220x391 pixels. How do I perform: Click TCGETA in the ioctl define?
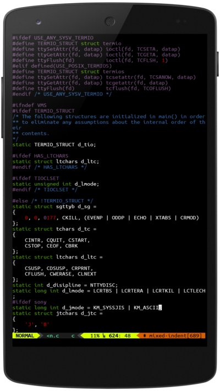click(146, 55)
